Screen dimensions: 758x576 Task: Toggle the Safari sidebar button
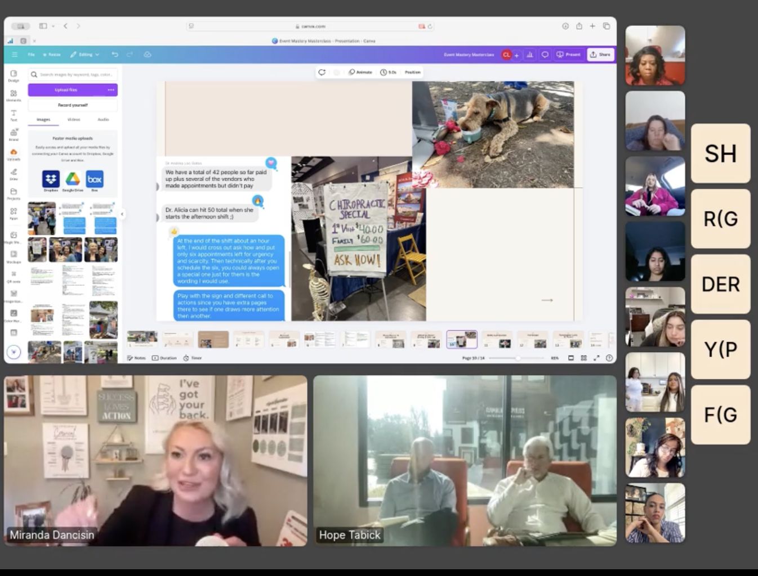point(43,26)
